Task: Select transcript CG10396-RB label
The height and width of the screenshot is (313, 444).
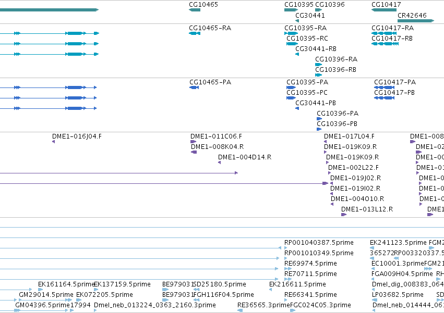Action: 336,70
